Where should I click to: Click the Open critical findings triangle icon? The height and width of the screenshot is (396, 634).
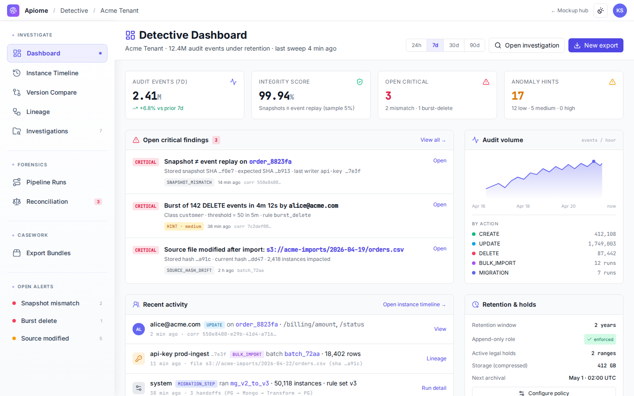(x=136, y=140)
